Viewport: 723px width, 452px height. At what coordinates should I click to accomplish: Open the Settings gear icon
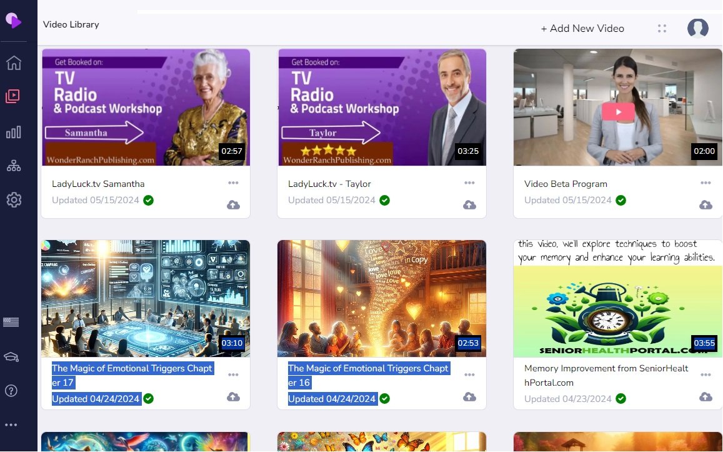click(x=14, y=199)
